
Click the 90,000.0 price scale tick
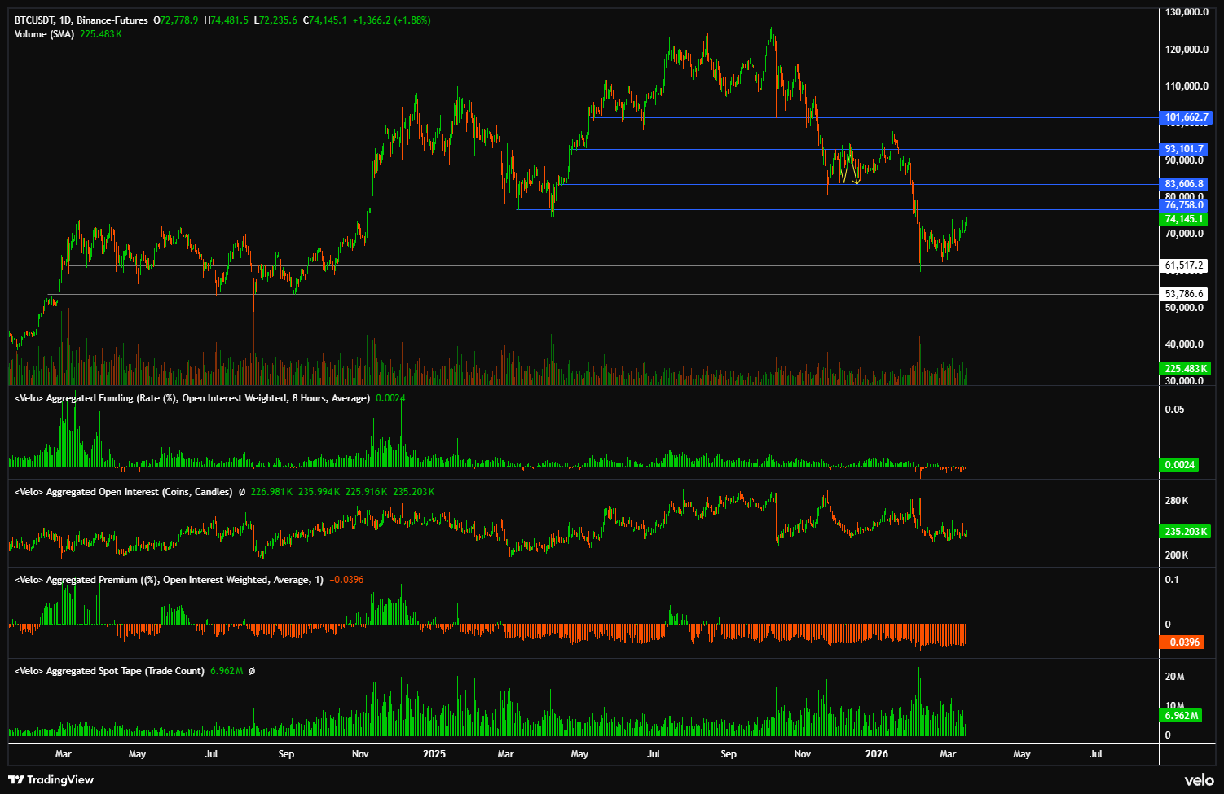point(1184,160)
